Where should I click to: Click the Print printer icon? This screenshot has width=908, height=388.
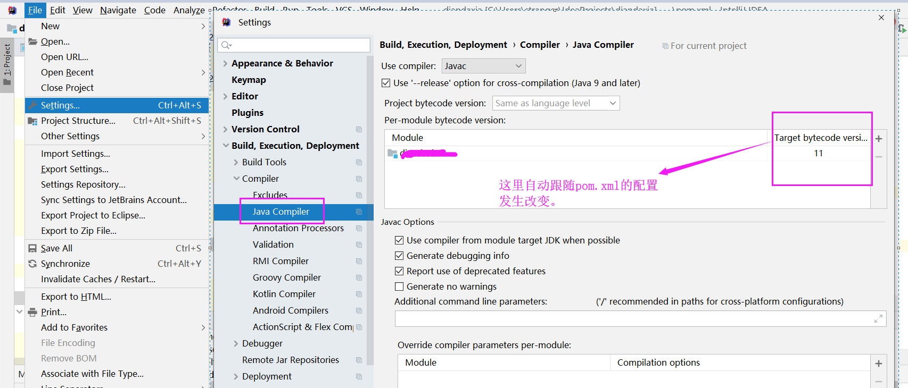tap(33, 312)
